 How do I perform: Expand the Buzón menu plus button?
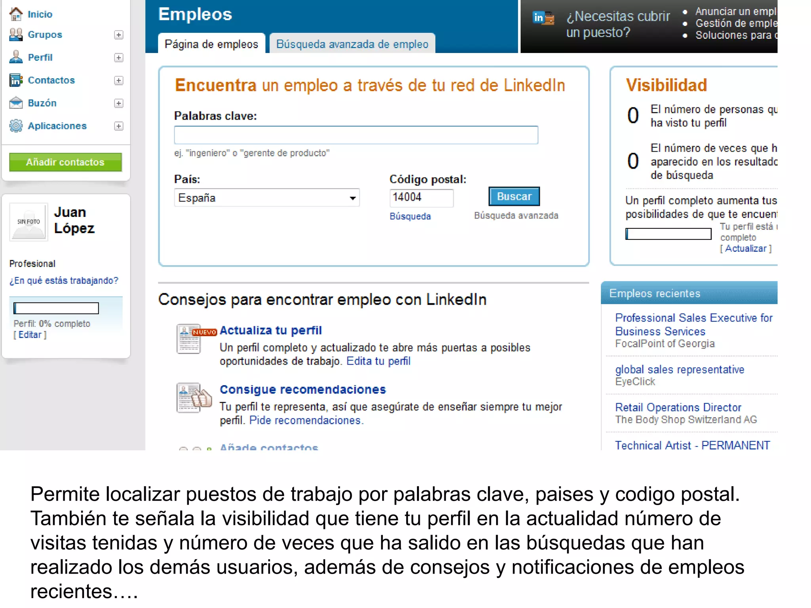118,103
